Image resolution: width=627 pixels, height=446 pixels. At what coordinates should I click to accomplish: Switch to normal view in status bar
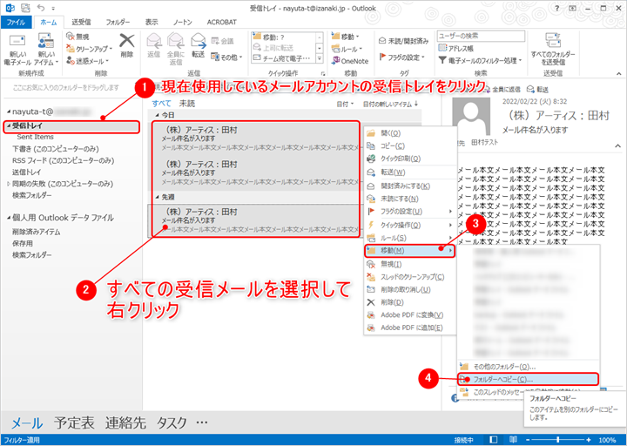point(494,440)
